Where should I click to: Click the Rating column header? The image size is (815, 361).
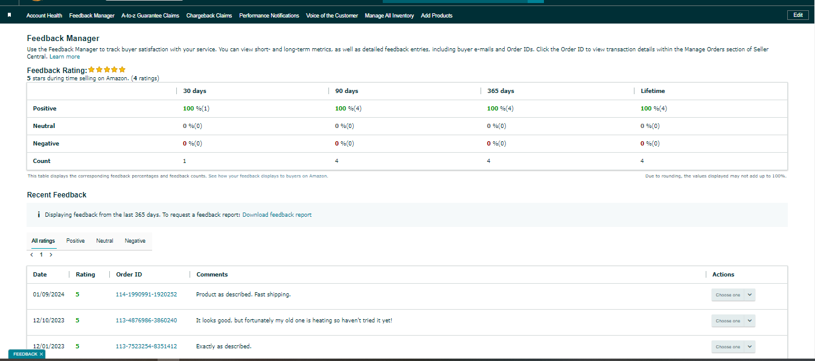(x=85, y=275)
